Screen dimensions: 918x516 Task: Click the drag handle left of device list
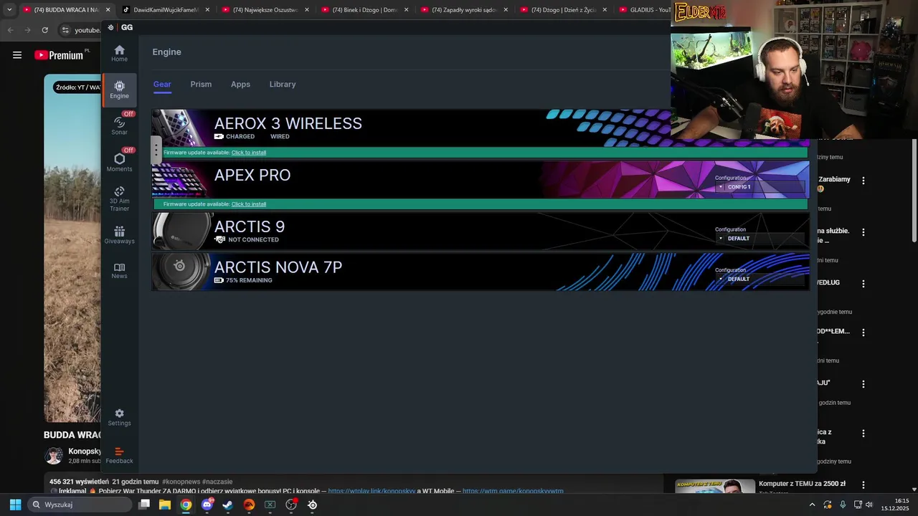tap(156, 150)
